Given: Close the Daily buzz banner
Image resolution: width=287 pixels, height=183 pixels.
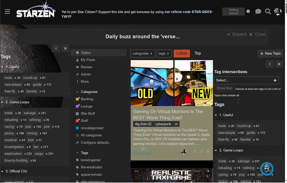Looking at the screenshot, I should (257, 34).
